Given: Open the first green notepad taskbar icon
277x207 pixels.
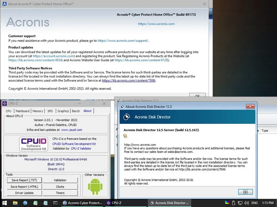Looking at the screenshot, I should pos(35,203).
